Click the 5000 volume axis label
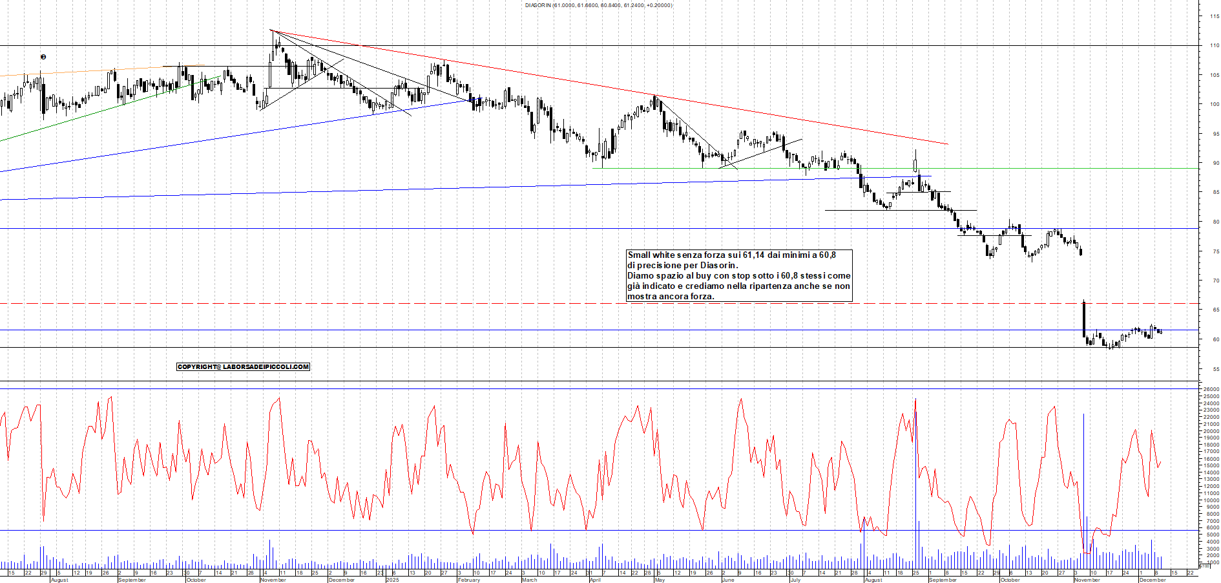The width and height of the screenshot is (1221, 583). click(1212, 535)
